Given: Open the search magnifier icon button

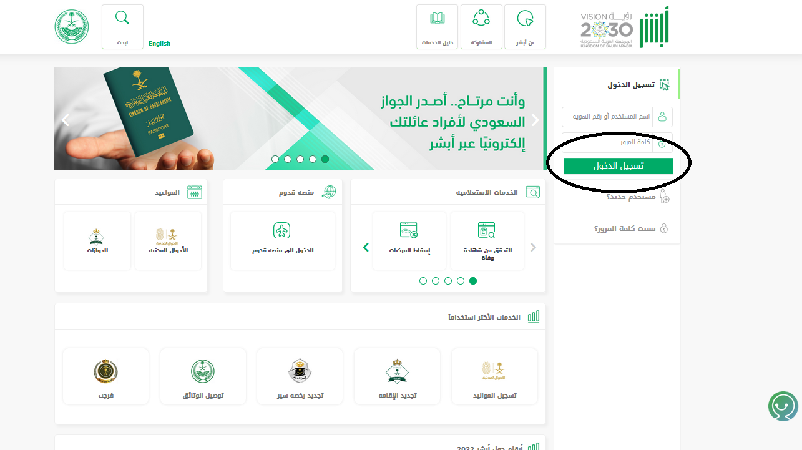Looking at the screenshot, I should coord(122,18).
